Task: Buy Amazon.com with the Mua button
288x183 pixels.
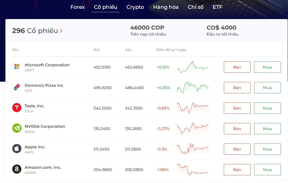Action: (x=267, y=170)
